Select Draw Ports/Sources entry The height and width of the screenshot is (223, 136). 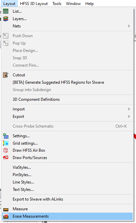tap(67, 158)
